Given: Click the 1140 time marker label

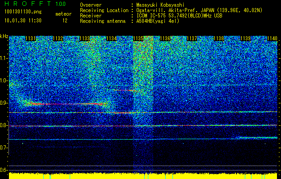Looking at the screenshot, I should pos(272,38).
